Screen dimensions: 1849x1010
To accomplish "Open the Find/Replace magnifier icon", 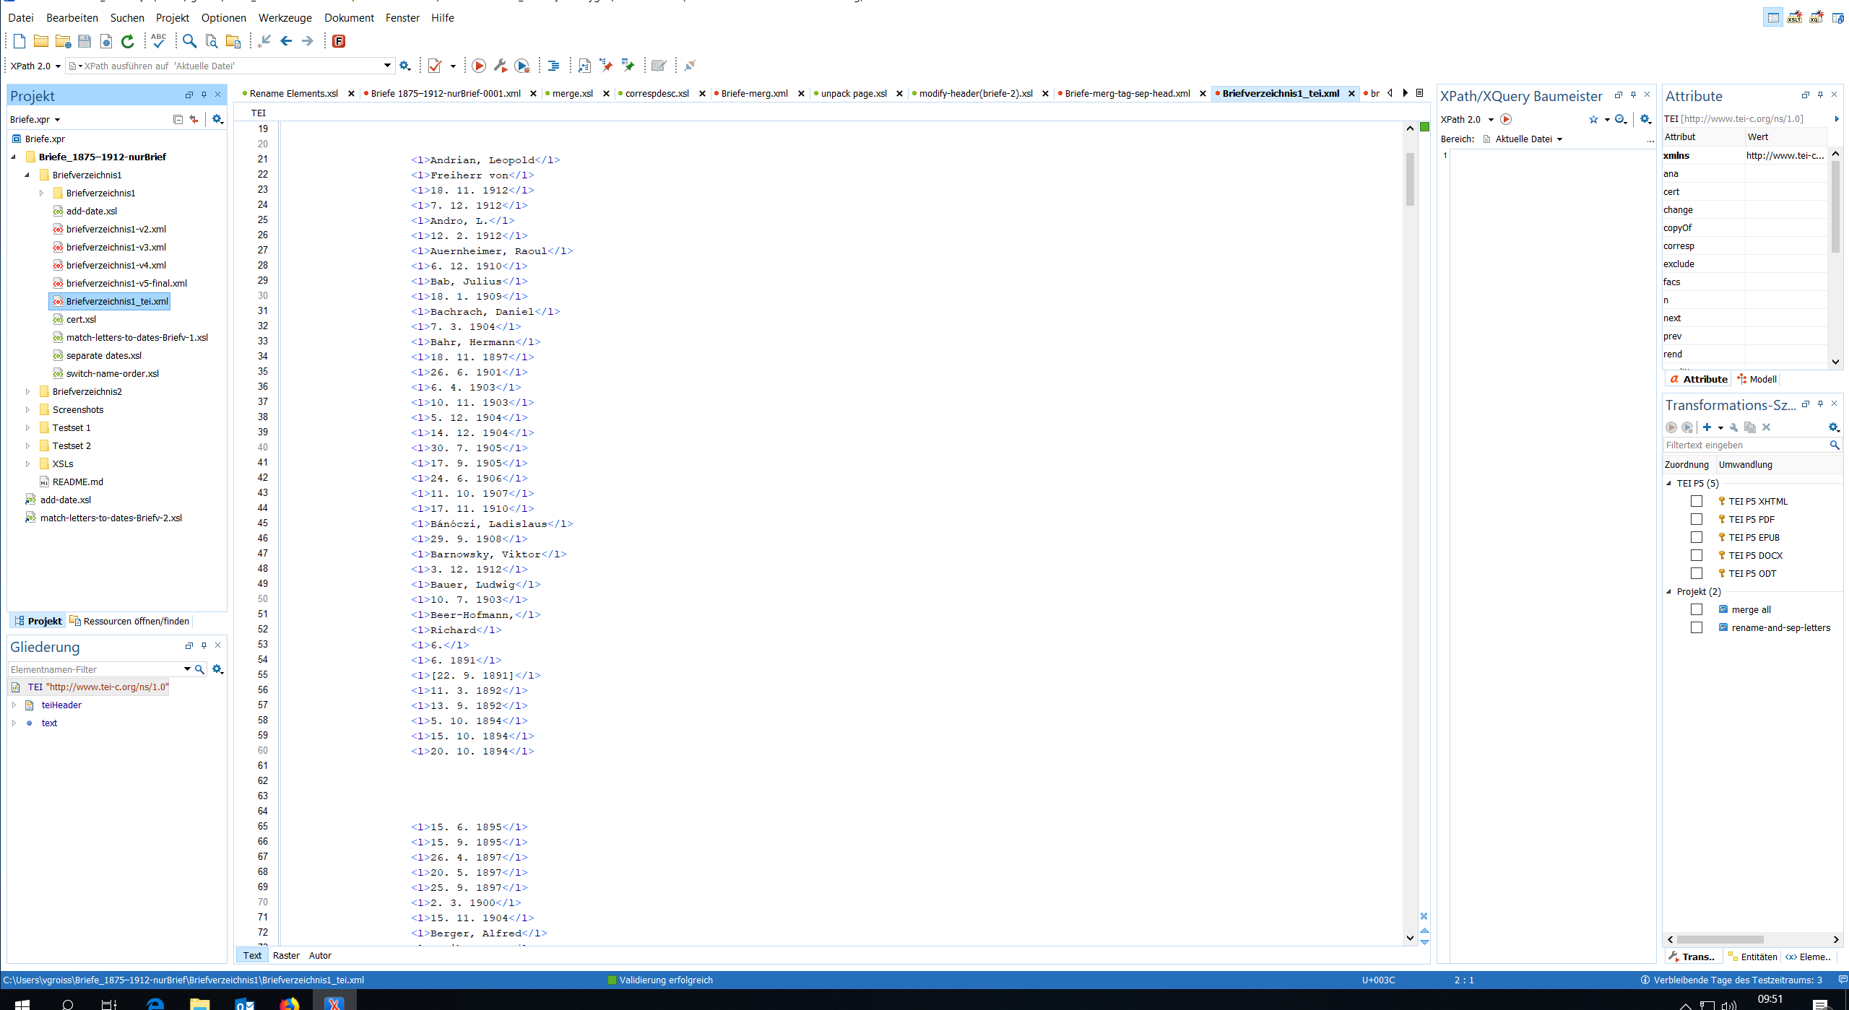I will [x=189, y=41].
